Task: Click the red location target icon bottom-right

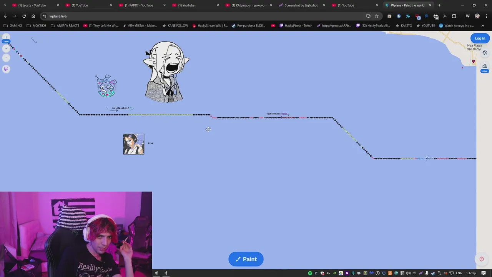Action: point(482,259)
